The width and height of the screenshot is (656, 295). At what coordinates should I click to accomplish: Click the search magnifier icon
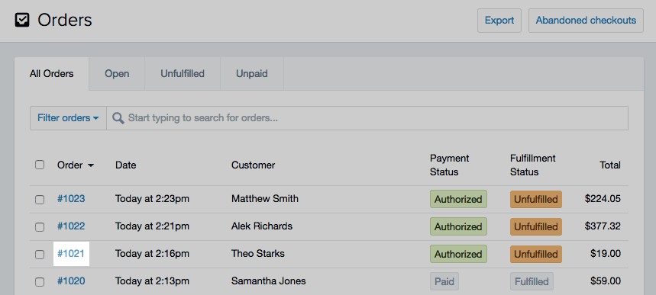pos(118,118)
